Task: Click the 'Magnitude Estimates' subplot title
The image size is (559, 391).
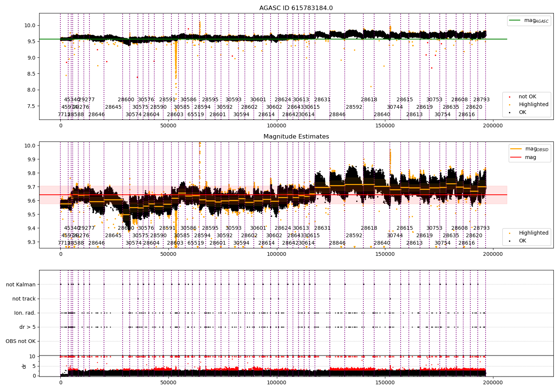Action: click(x=296, y=137)
